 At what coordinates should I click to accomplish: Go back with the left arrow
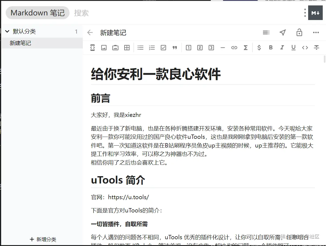click(x=90, y=33)
